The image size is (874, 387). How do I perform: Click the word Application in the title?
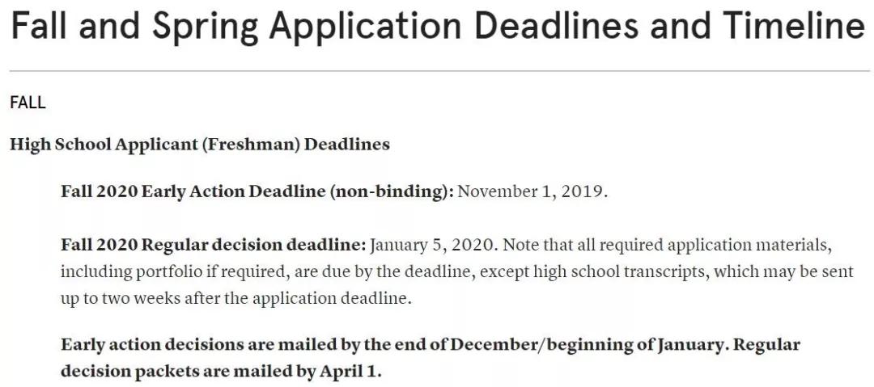(x=366, y=27)
